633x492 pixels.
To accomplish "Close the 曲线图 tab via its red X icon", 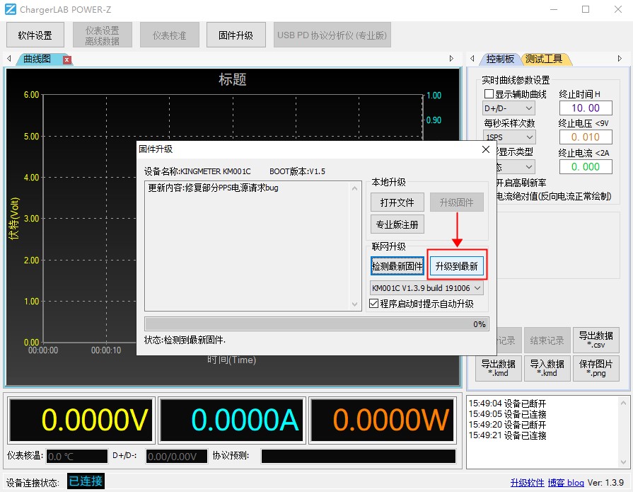I will (67, 60).
